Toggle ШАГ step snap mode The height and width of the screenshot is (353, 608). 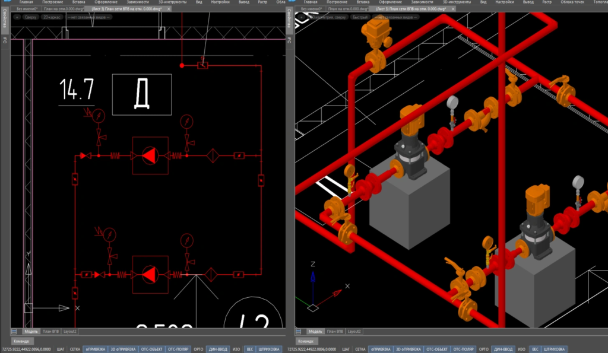(61, 349)
